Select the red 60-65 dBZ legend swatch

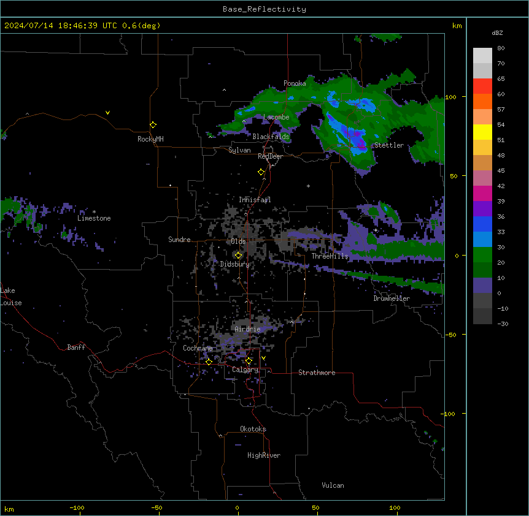(x=482, y=86)
